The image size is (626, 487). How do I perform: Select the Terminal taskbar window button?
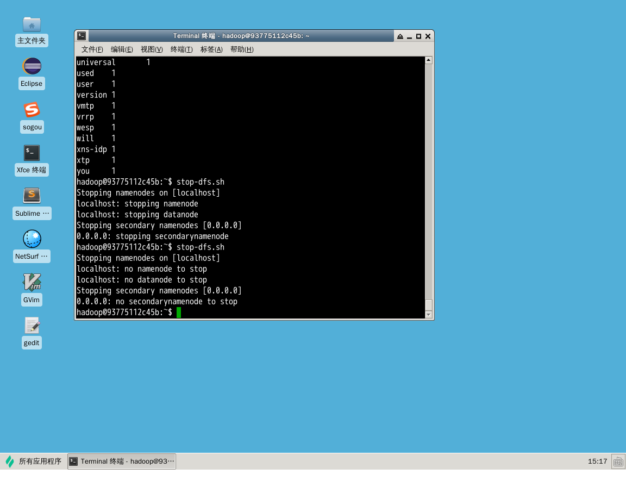[x=122, y=461]
